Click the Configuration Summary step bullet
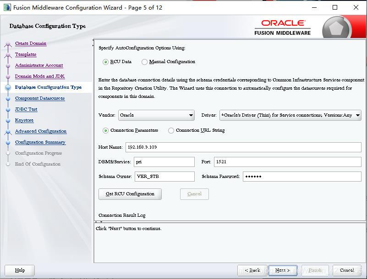The image size is (367, 279). coord(8,143)
